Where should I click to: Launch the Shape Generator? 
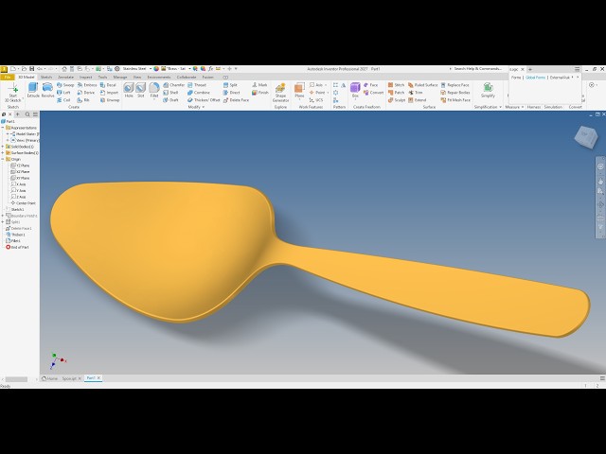(280, 93)
